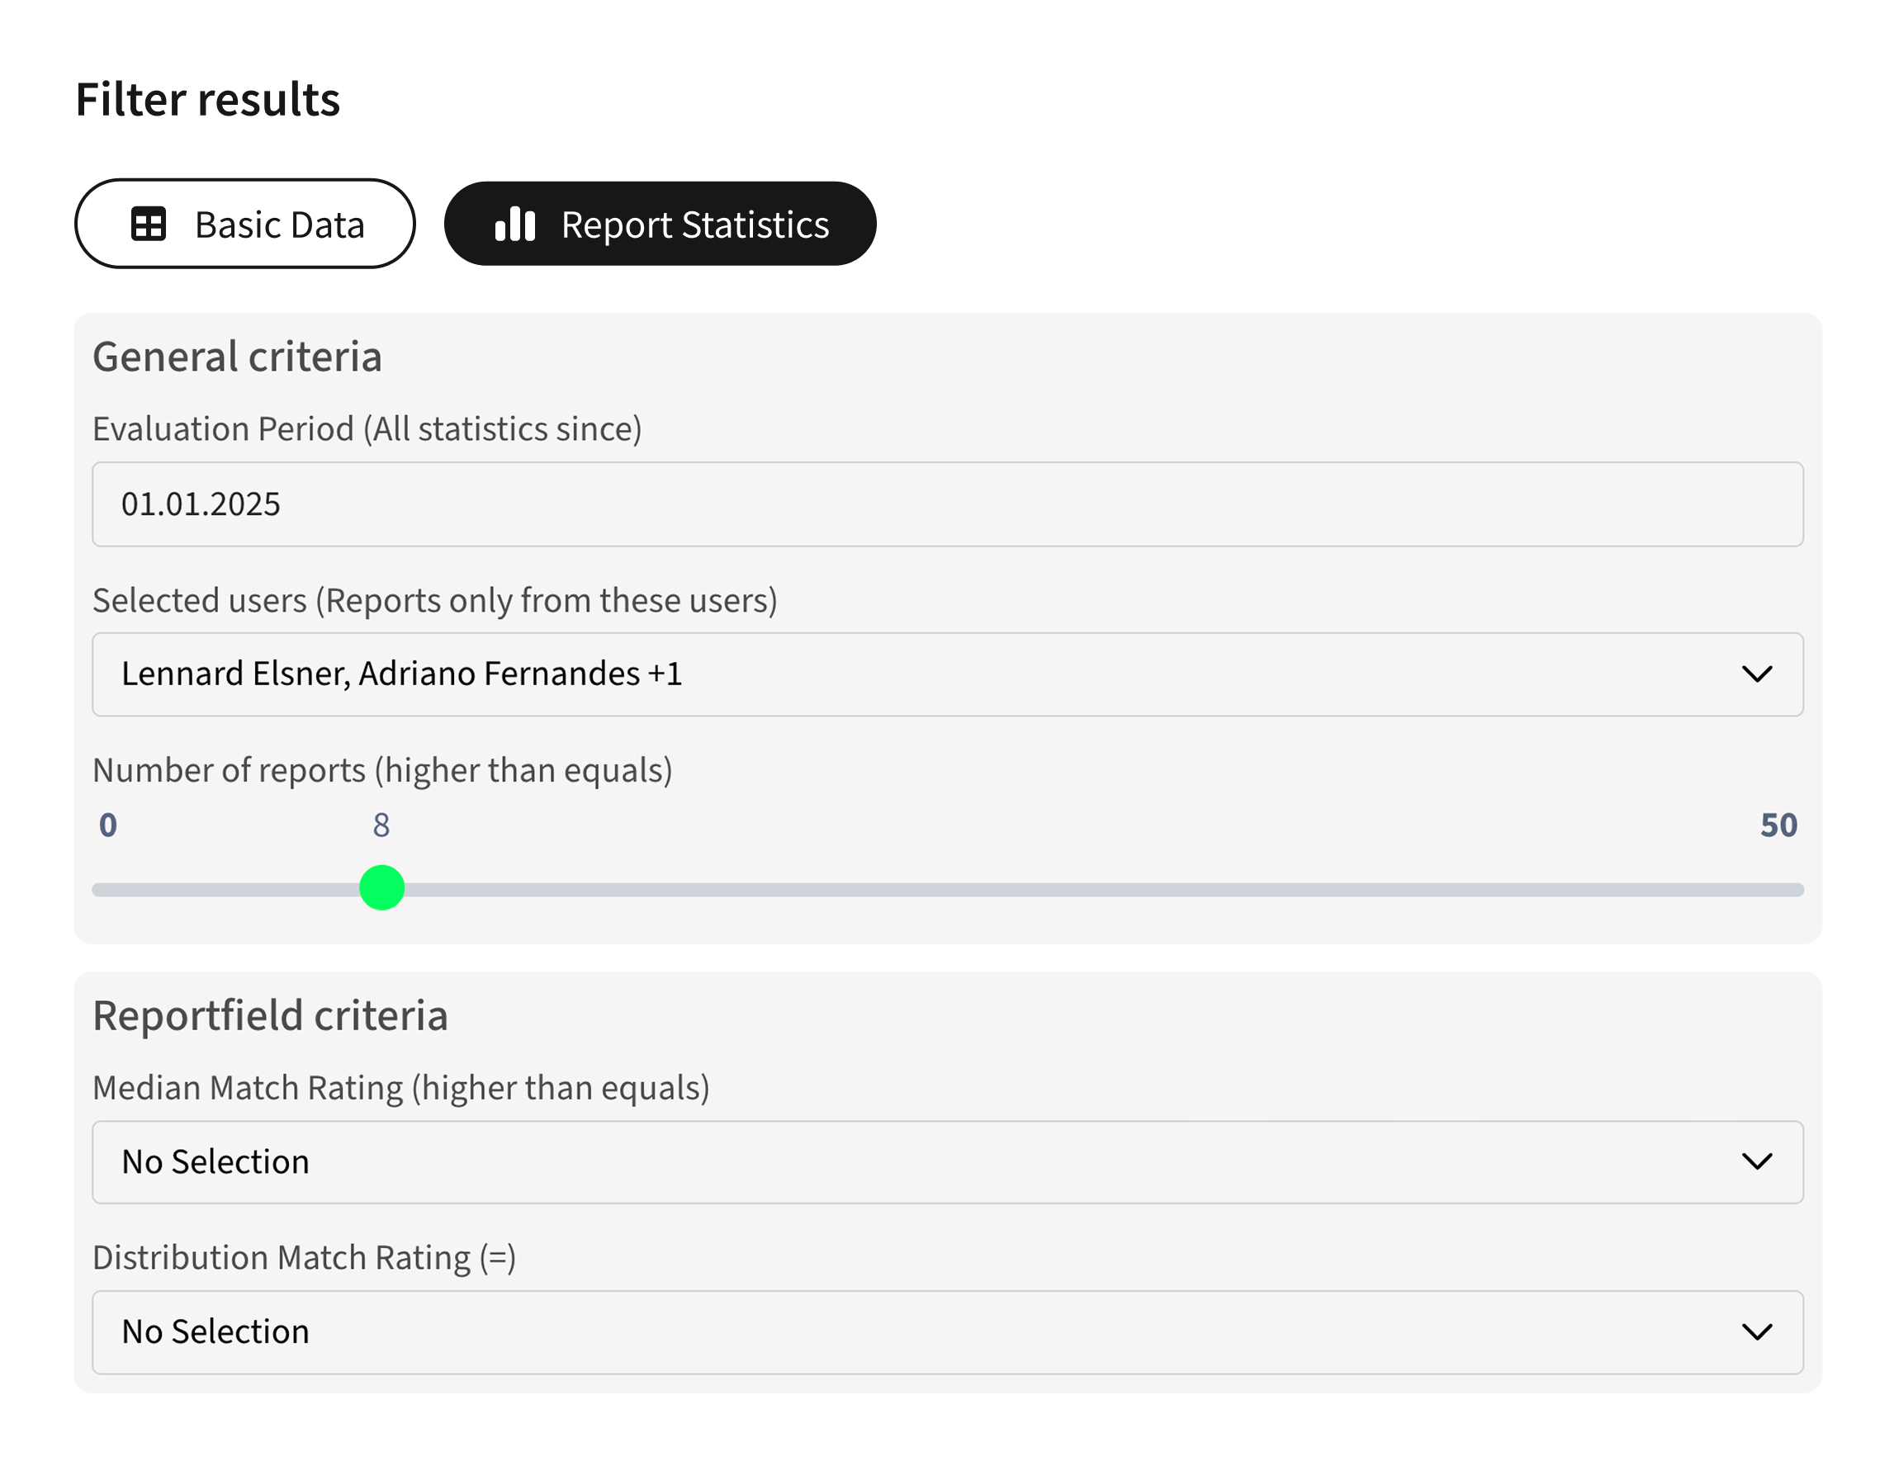Click the Evaluation Period date field

coord(948,504)
